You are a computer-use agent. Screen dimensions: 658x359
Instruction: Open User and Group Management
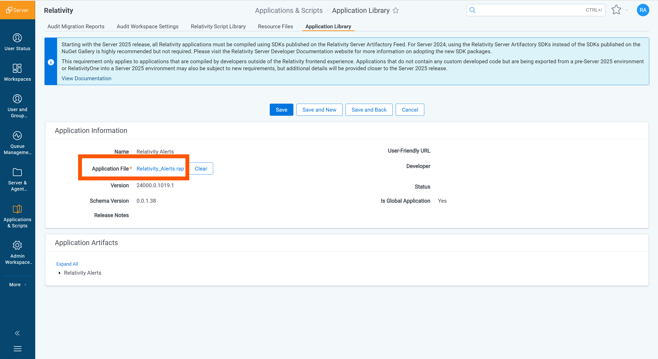pos(17,104)
